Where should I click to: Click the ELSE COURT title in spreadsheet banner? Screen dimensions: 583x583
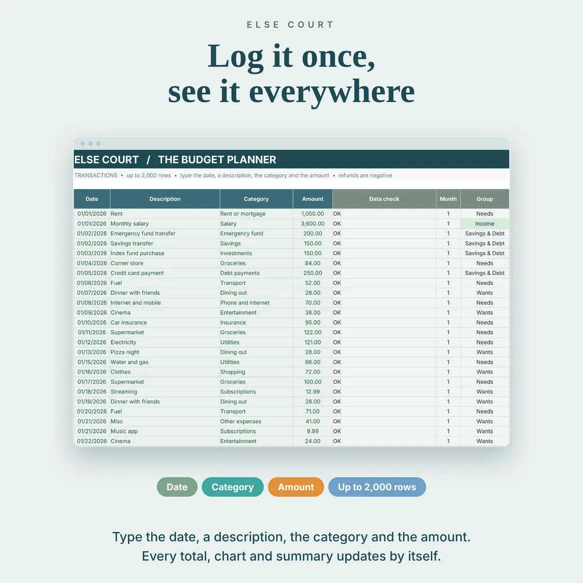[x=106, y=159]
